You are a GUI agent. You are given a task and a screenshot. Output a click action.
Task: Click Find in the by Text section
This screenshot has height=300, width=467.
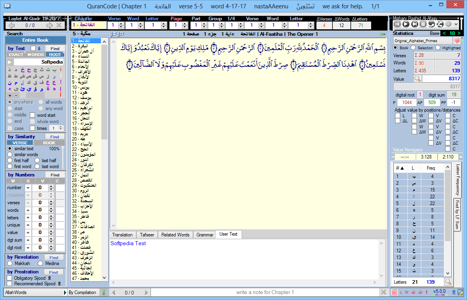(55, 48)
